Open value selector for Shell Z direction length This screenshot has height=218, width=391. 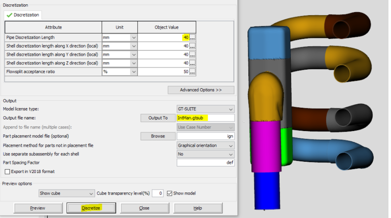[192, 63]
